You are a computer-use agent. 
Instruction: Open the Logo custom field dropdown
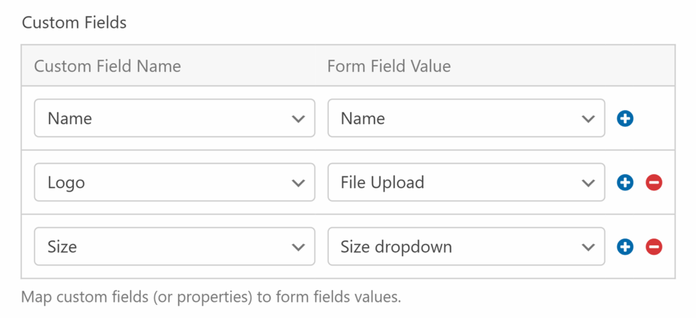pos(174,182)
